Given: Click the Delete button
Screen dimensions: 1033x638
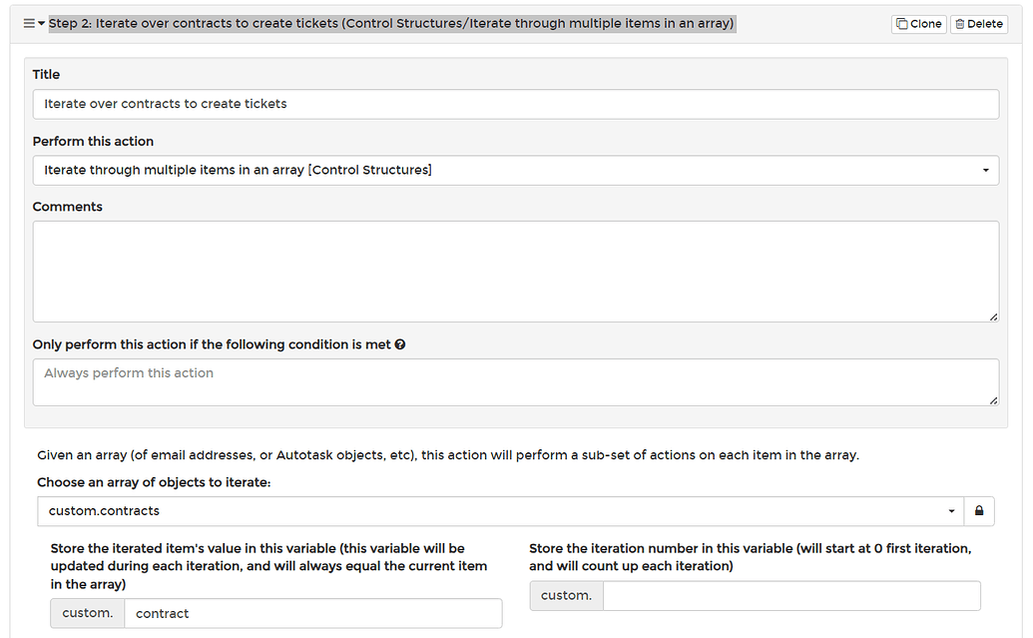Looking at the screenshot, I should pos(978,23).
